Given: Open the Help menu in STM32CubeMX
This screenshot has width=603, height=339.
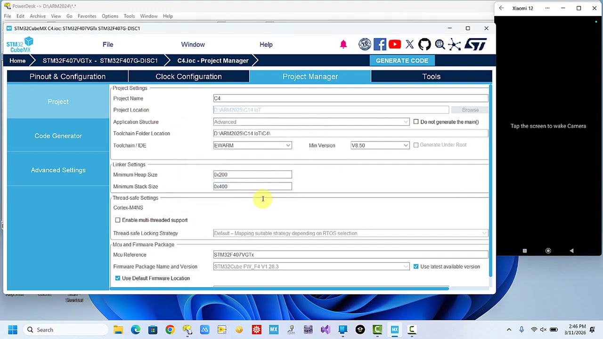Looking at the screenshot, I should click(266, 44).
